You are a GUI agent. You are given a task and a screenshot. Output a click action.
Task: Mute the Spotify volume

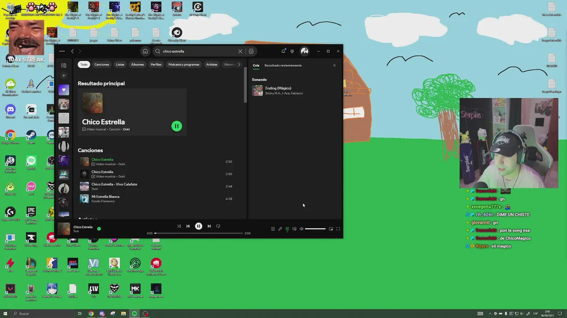pos(301,229)
